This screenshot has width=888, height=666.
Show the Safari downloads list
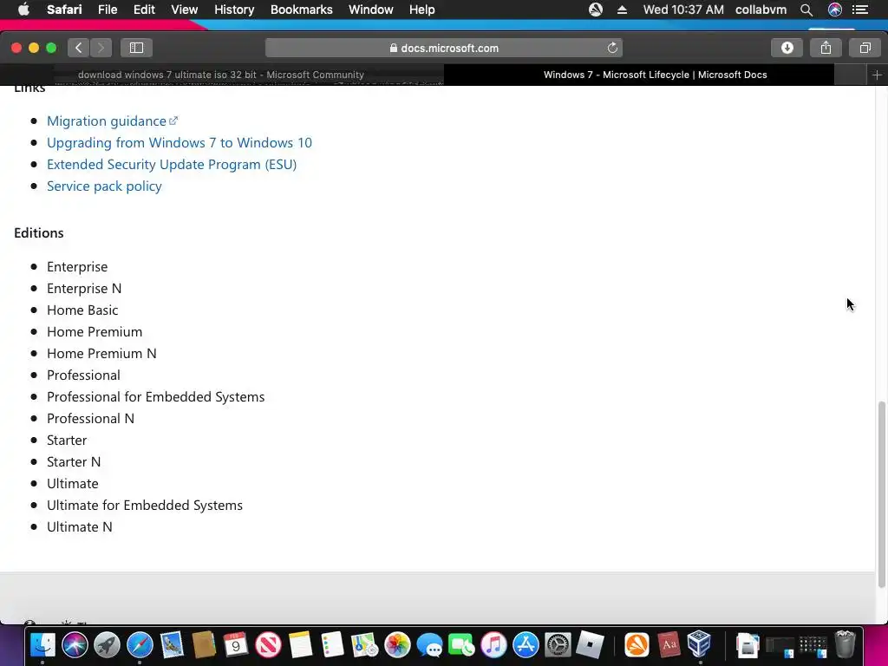(x=787, y=49)
